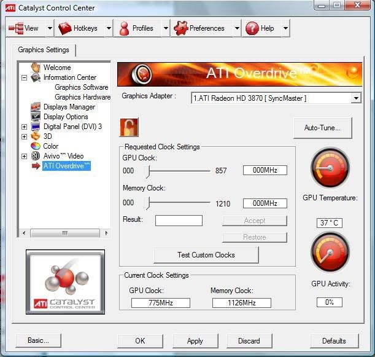This screenshot has width=375, height=357.
Task: Click the Discard button
Action: point(249,341)
